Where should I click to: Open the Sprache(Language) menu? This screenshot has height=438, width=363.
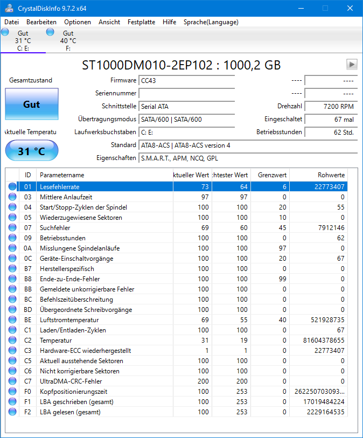211,22
